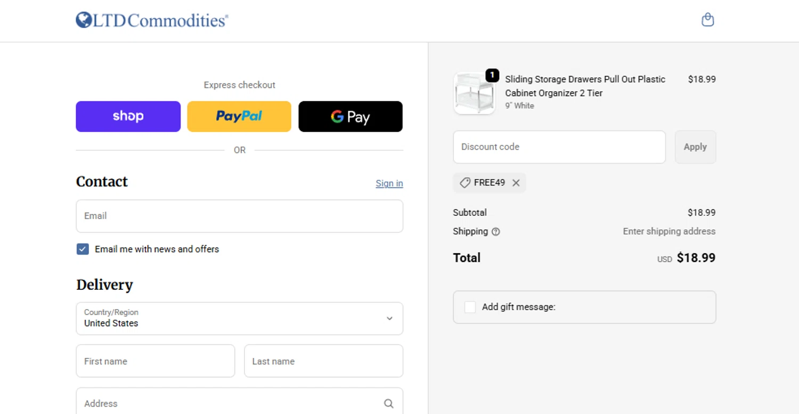Pay with Google Pay button
Image resolution: width=799 pixels, height=414 pixels.
point(350,116)
